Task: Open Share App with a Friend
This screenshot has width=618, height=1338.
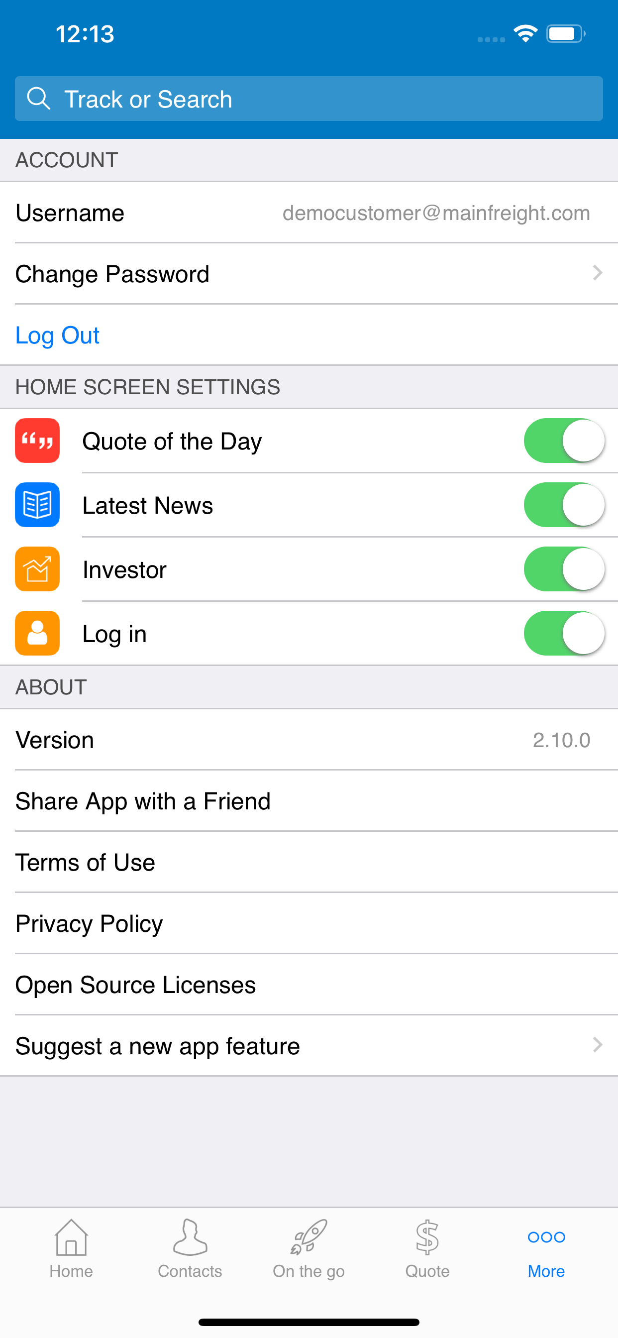Action: pyautogui.click(x=309, y=801)
